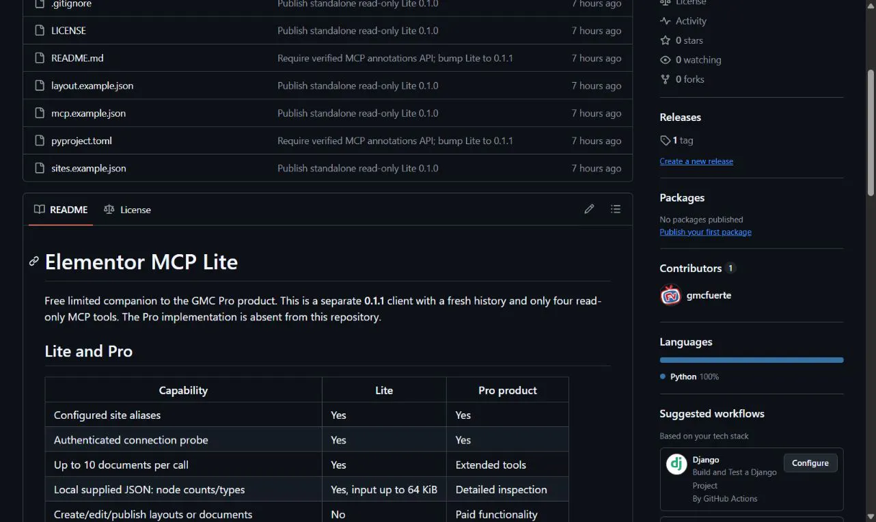Open the pyproject.toml file

pyautogui.click(x=81, y=141)
